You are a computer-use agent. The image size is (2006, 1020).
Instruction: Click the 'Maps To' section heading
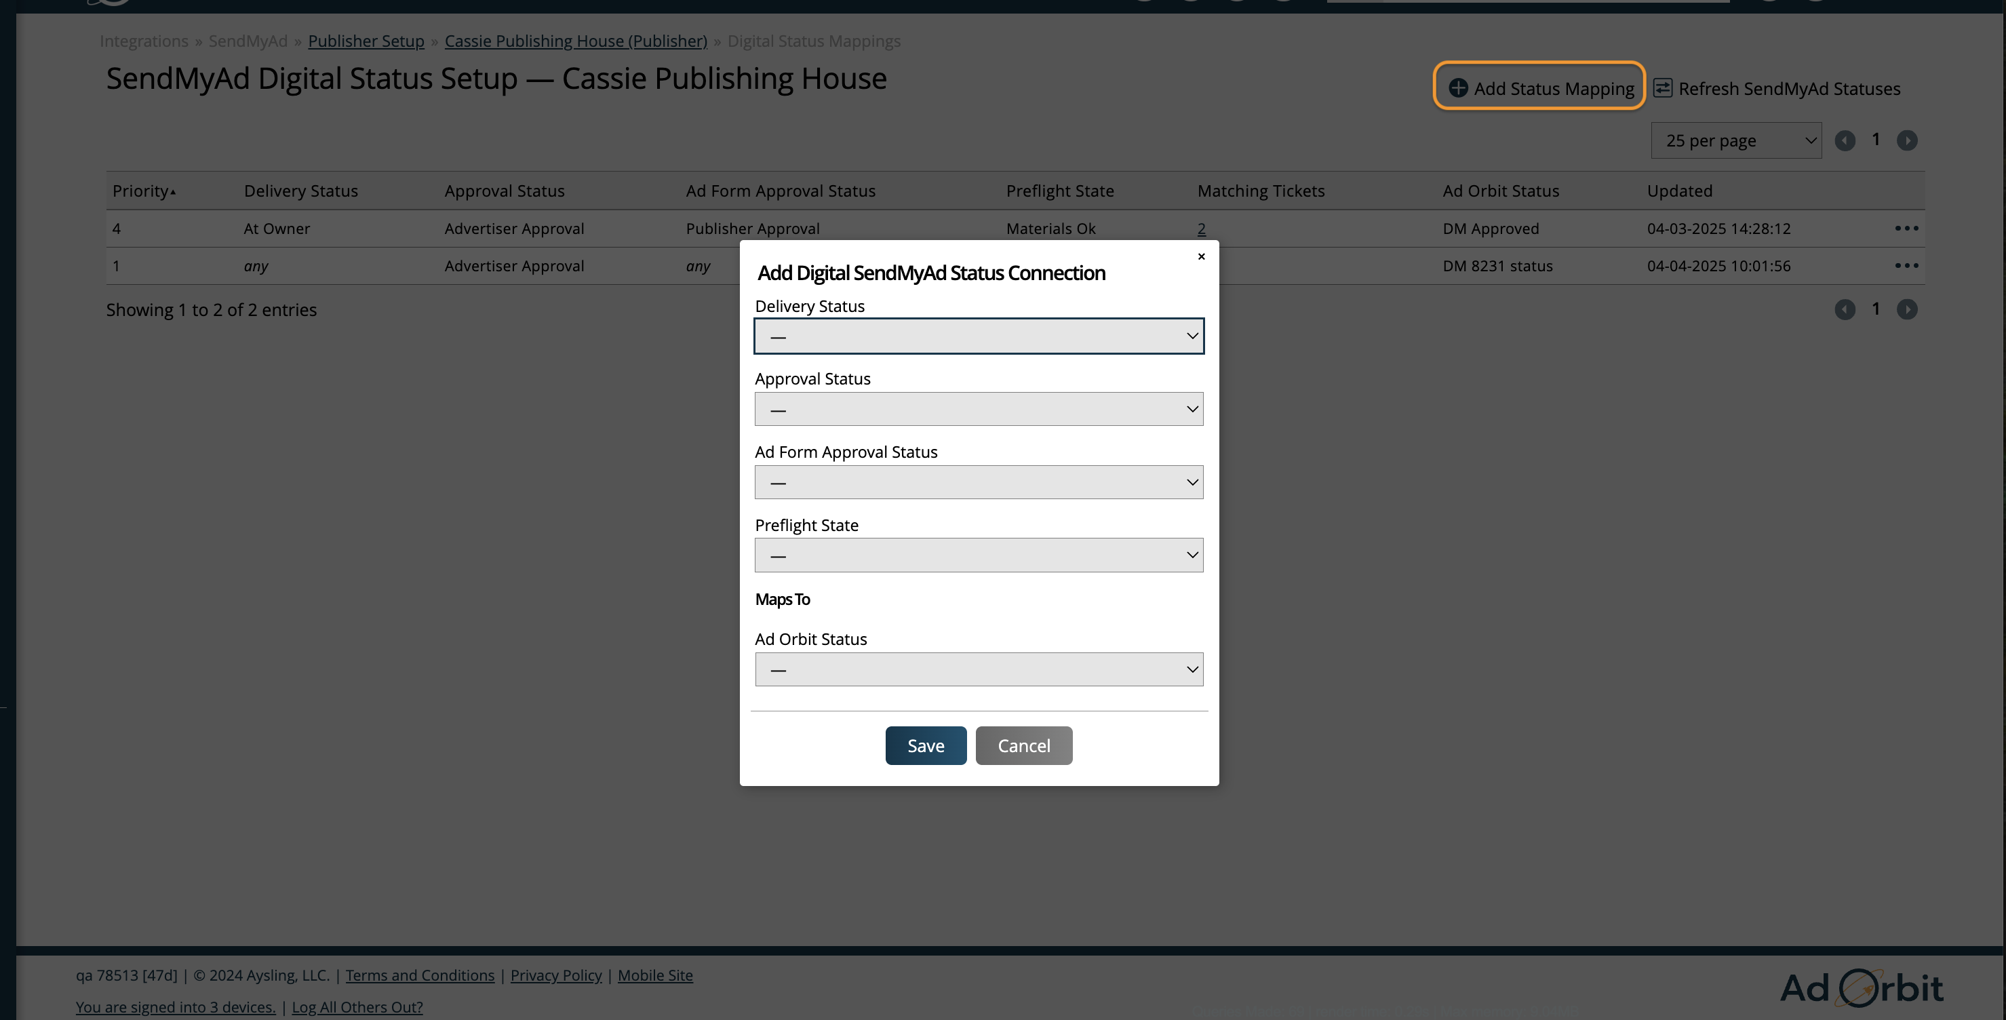click(x=783, y=600)
